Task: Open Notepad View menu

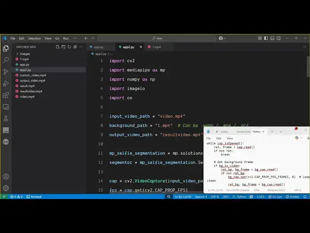Action: point(230,138)
